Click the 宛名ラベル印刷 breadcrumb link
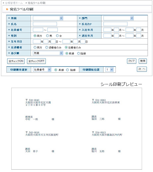This screenshot has height=172, width=153. pyautogui.click(x=37, y=3)
